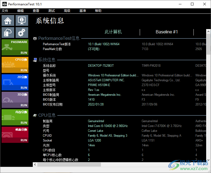Image resolution: width=211 pixels, height=173 pixels.
Task: Open the 基准 menu
Action: (x=83, y=11)
